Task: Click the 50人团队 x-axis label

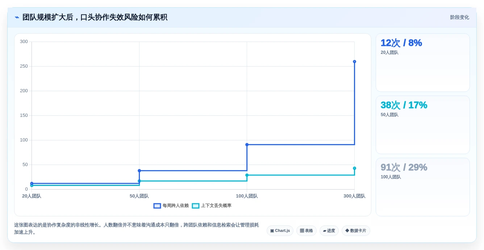Action: [139, 196]
